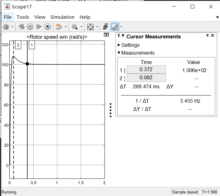Image resolution: width=220 pixels, height=196 pixels.
Task: Click the value 1.006e+02 for cursor 1
Action: [x=194, y=70]
